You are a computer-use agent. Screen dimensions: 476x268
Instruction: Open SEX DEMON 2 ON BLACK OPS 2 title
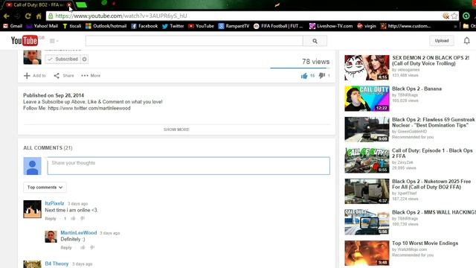431,60
